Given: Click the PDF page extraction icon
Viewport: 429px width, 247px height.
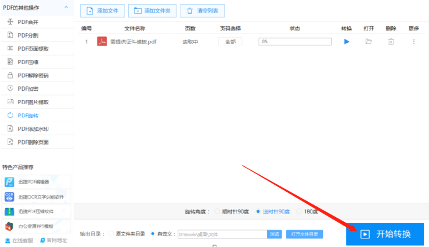Looking at the screenshot, I should 10,48.
